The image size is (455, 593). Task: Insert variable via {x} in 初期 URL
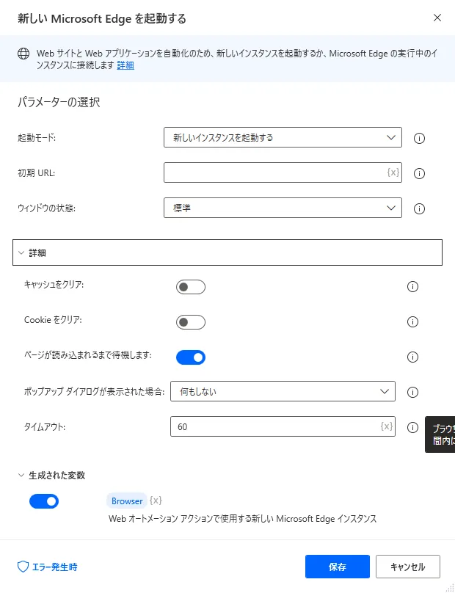click(393, 172)
